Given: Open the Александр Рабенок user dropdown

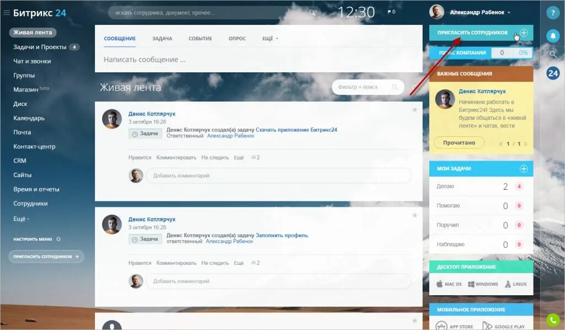Looking at the screenshot, I should 480,12.
